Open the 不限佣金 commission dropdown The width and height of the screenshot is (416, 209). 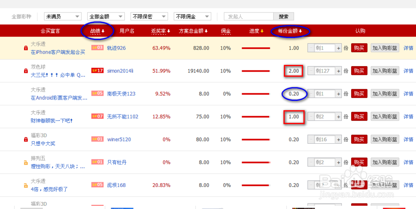coord(192,17)
